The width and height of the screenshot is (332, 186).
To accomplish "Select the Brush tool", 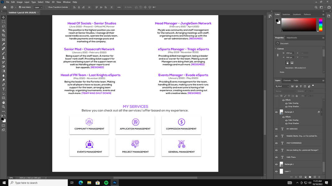I will pos(3,53).
